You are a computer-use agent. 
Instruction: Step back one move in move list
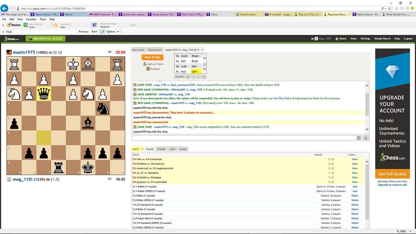point(193,77)
